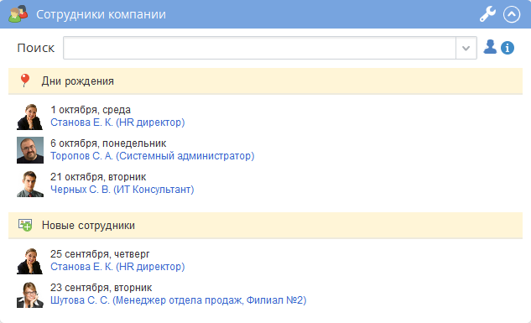The width and height of the screenshot is (531, 323).
Task: Focus the Поиск search input field
Action: 259,48
